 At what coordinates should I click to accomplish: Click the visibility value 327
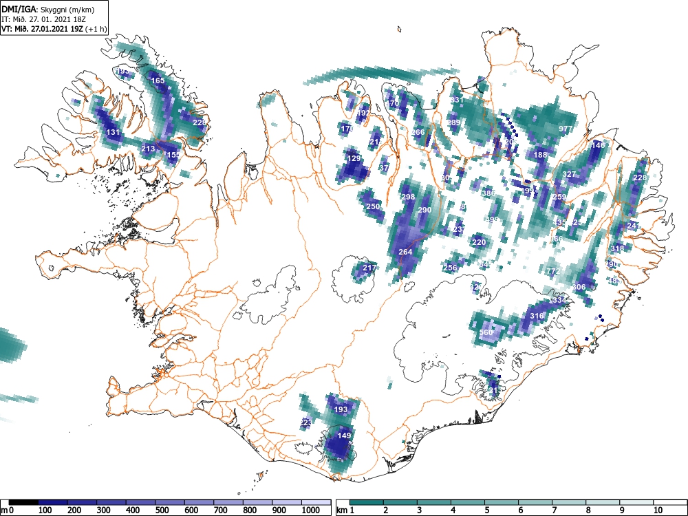tap(569, 174)
